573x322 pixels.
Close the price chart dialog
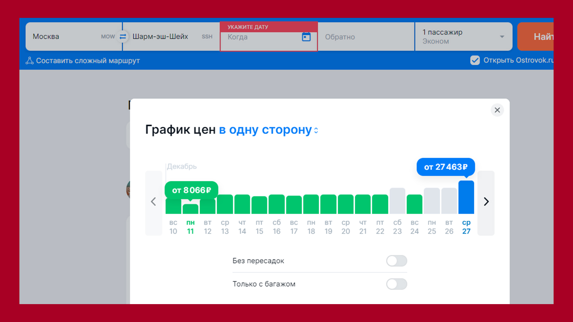497,110
